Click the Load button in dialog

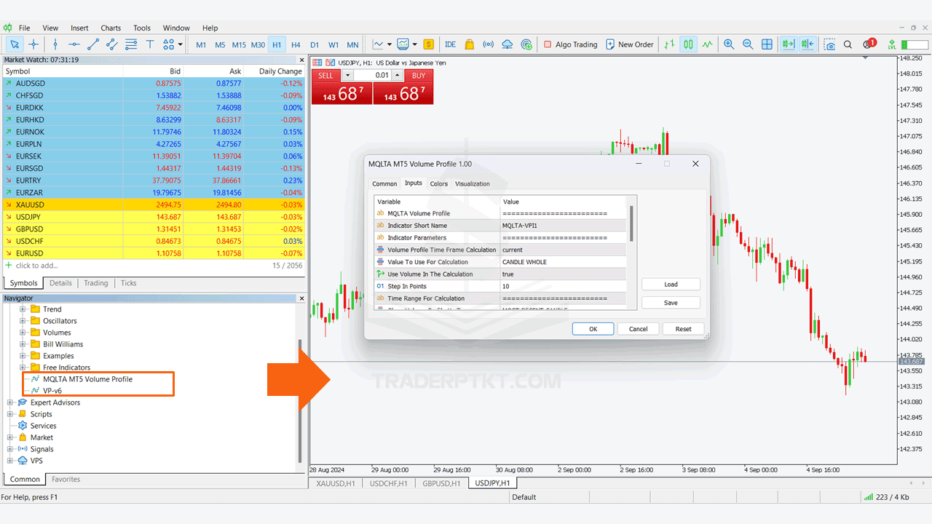[x=671, y=285]
